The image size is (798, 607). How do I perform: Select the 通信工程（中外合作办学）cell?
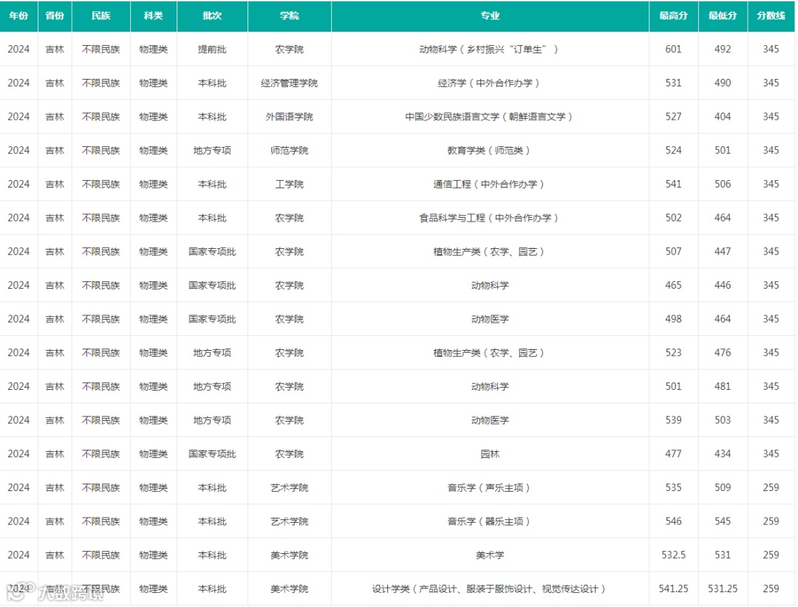(490, 184)
